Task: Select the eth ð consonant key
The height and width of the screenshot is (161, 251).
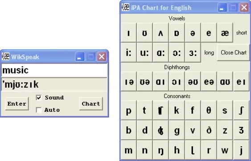Action: pyautogui.click(x=209, y=130)
